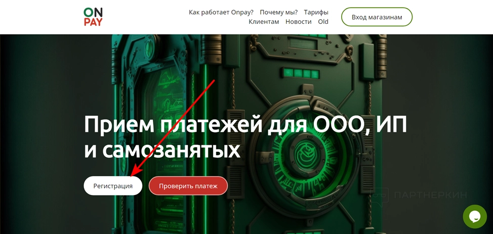Click the red 'Проверить платеж' button
The image size is (493, 234).
[188, 186]
